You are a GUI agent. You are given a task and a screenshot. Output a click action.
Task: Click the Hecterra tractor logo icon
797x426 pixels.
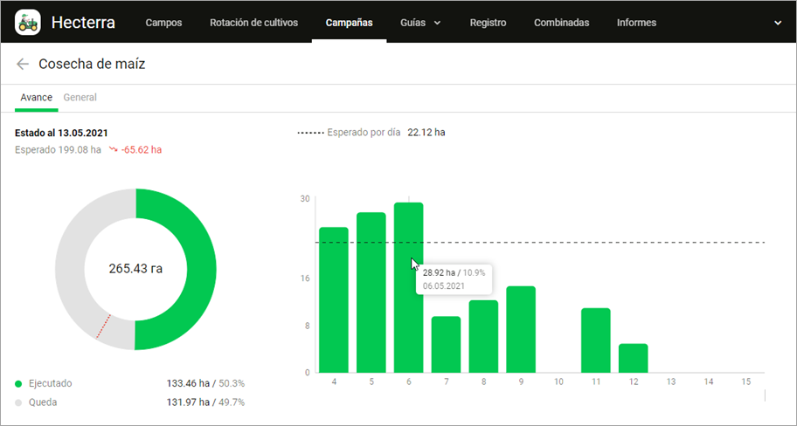(x=28, y=22)
